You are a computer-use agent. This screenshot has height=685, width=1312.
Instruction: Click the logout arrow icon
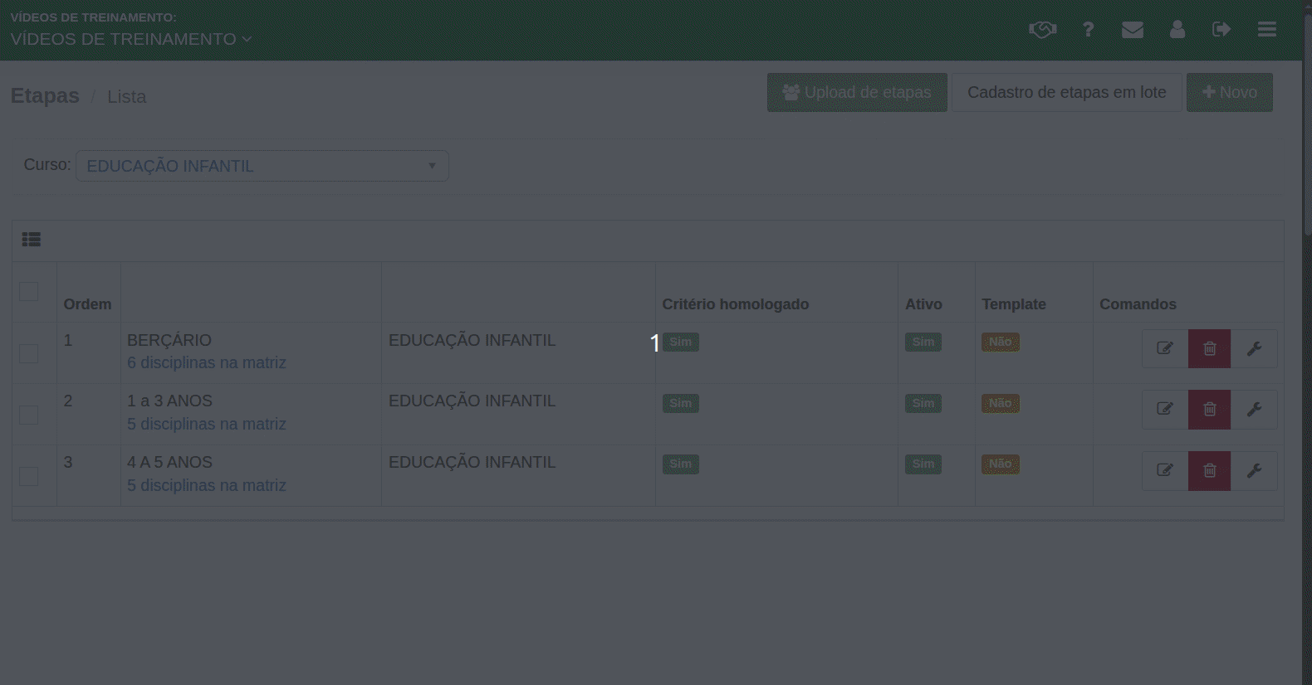(x=1221, y=30)
